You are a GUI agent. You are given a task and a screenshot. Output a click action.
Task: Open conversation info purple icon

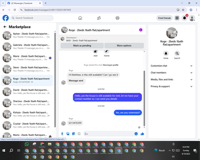coord(141,30)
